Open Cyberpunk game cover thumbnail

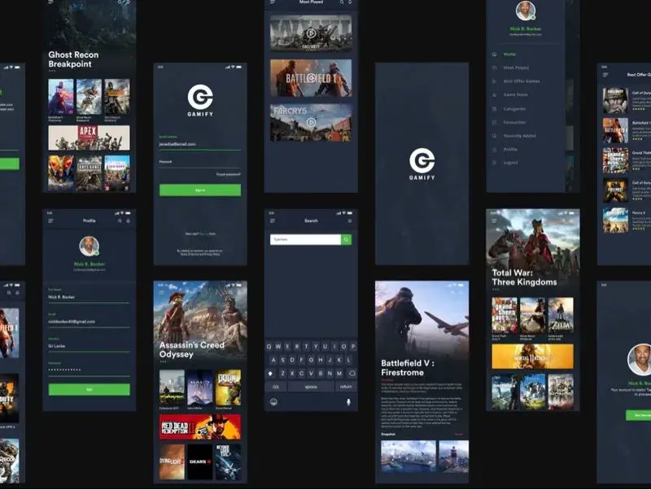pyautogui.click(x=172, y=387)
